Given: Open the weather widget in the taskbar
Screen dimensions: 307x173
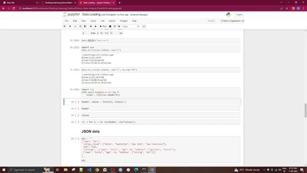Looking at the screenshot, I should tap(247, 170).
